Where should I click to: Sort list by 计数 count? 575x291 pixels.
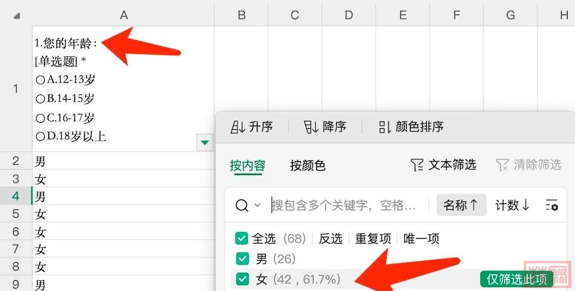[513, 205]
